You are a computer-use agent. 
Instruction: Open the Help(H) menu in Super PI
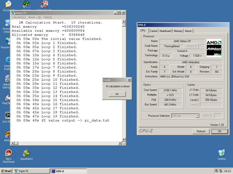48,17
